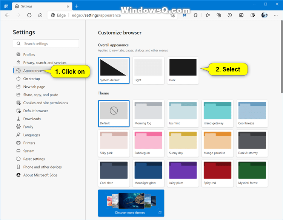Select the Silky pink theme

(x=114, y=143)
